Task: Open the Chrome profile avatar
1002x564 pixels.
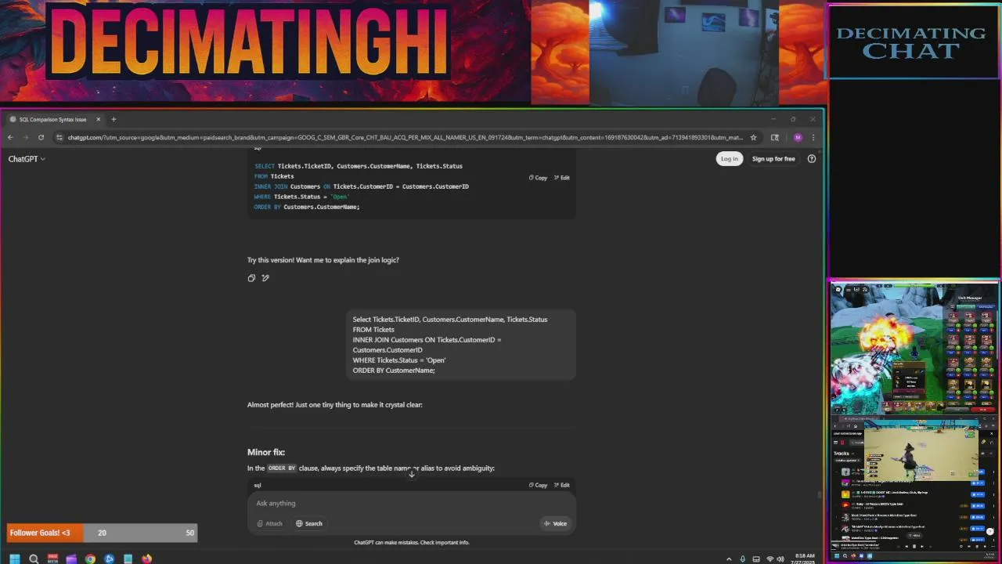Action: [798, 137]
